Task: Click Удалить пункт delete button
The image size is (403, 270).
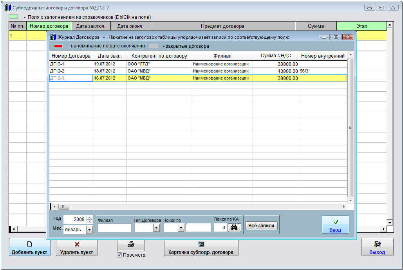Action: (x=77, y=247)
